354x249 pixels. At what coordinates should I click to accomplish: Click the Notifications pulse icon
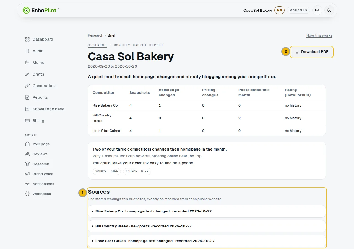pyautogui.click(x=27, y=184)
